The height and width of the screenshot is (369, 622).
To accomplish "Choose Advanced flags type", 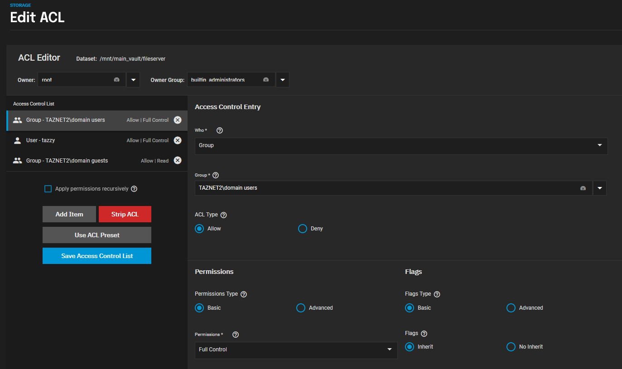I will point(511,308).
